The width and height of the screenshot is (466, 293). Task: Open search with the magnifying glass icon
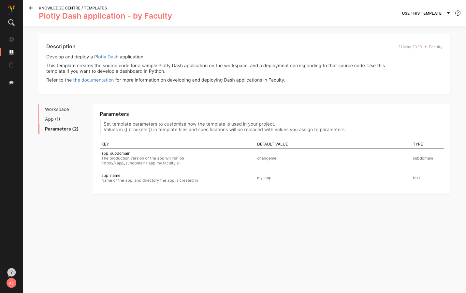(11, 23)
